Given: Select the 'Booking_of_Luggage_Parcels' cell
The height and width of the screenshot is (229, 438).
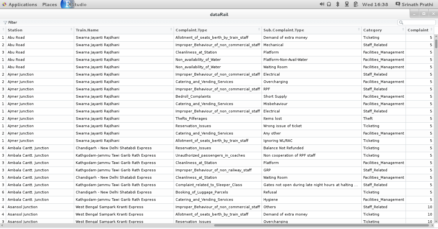Looking at the screenshot, I should (x=218, y=192).
